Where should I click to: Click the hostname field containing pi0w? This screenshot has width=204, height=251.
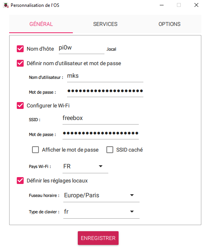click(81, 48)
